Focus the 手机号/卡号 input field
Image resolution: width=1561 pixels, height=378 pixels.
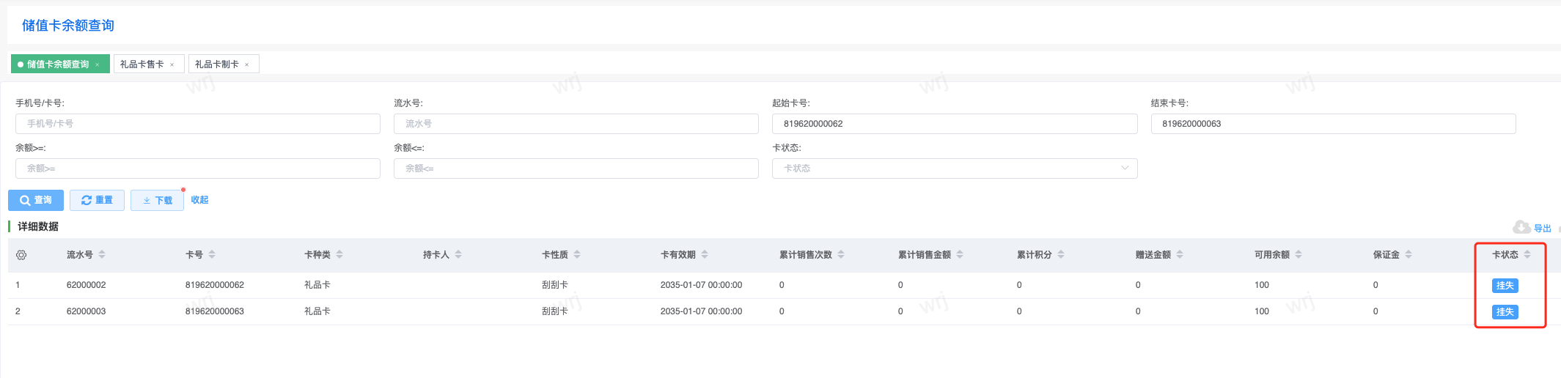tap(198, 124)
